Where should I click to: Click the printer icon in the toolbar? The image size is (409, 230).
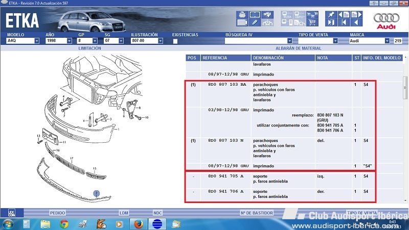coord(242,15)
